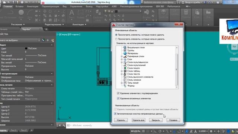The image size is (238, 134).
Task: Click the workspace gear icon in status bar
Action: click(211, 131)
